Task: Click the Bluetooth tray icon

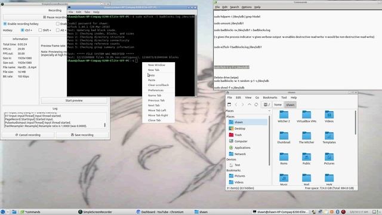Action: (337, 212)
